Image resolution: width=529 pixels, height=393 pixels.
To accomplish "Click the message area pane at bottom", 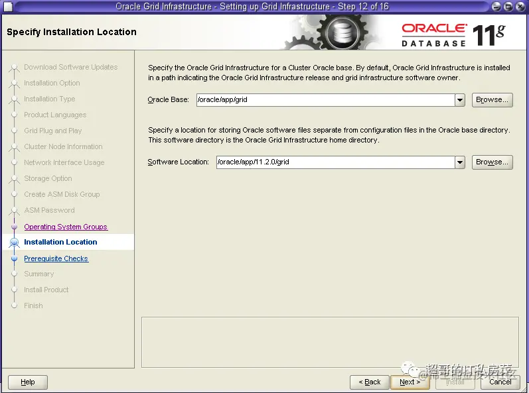I will (330, 342).
